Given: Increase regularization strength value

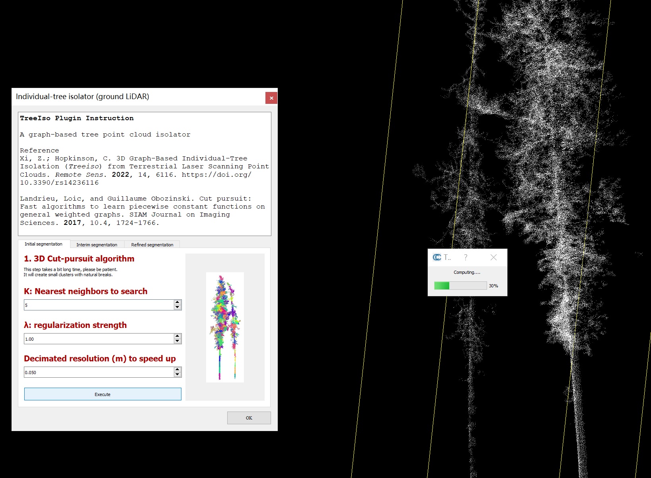Looking at the screenshot, I should (177, 336).
